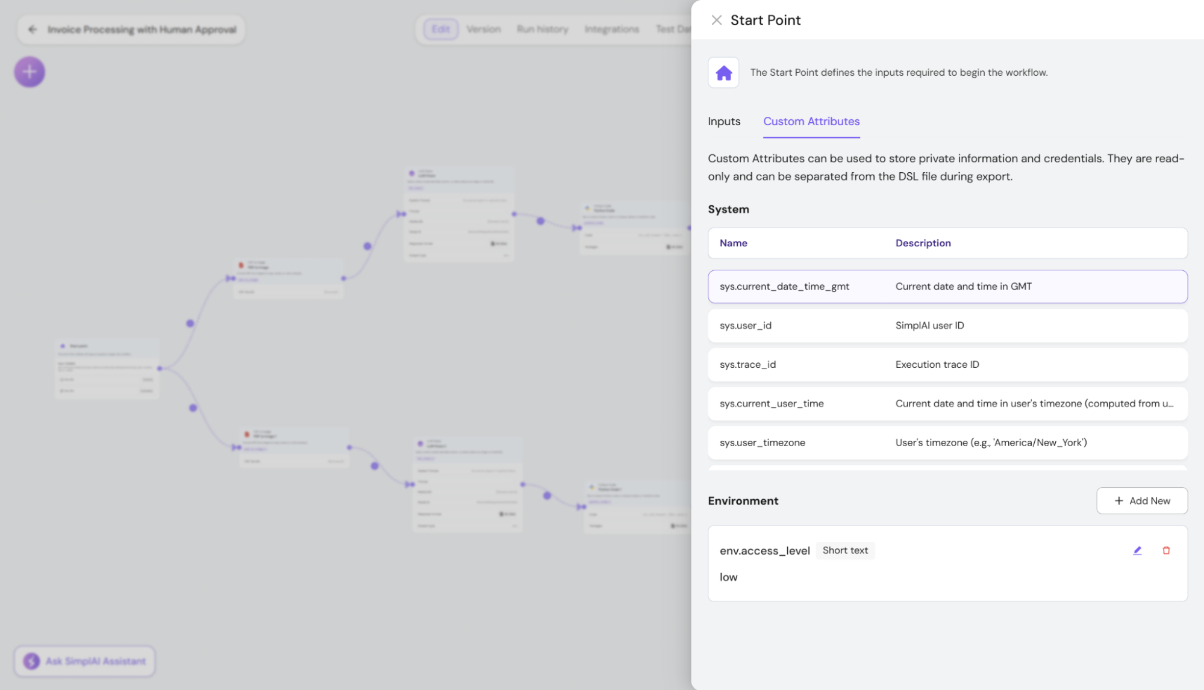This screenshot has width=1204, height=690.
Task: Open the Run history tab
Action: [x=542, y=30]
